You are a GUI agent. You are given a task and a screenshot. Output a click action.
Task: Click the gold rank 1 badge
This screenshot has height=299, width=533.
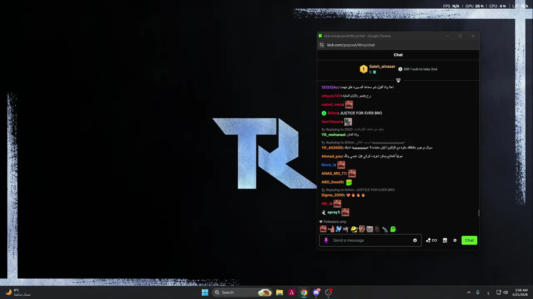click(364, 69)
